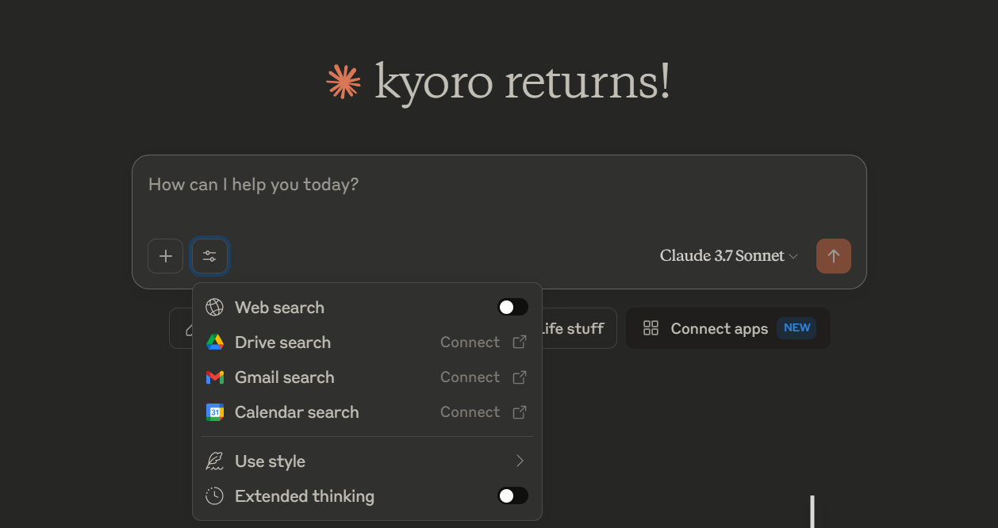The image size is (998, 528).
Task: Close the search and tools sliders icon
Action: click(x=209, y=256)
